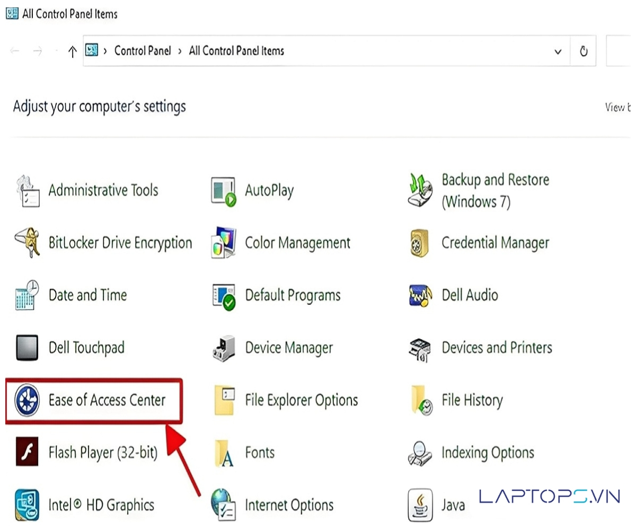Select the Control Panel breadcrumb segment
The width and height of the screenshot is (636, 530).
coord(143,51)
